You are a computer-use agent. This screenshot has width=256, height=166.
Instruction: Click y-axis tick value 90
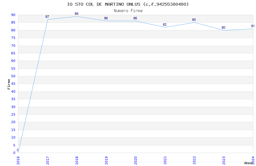pyautogui.click(x=13, y=15)
